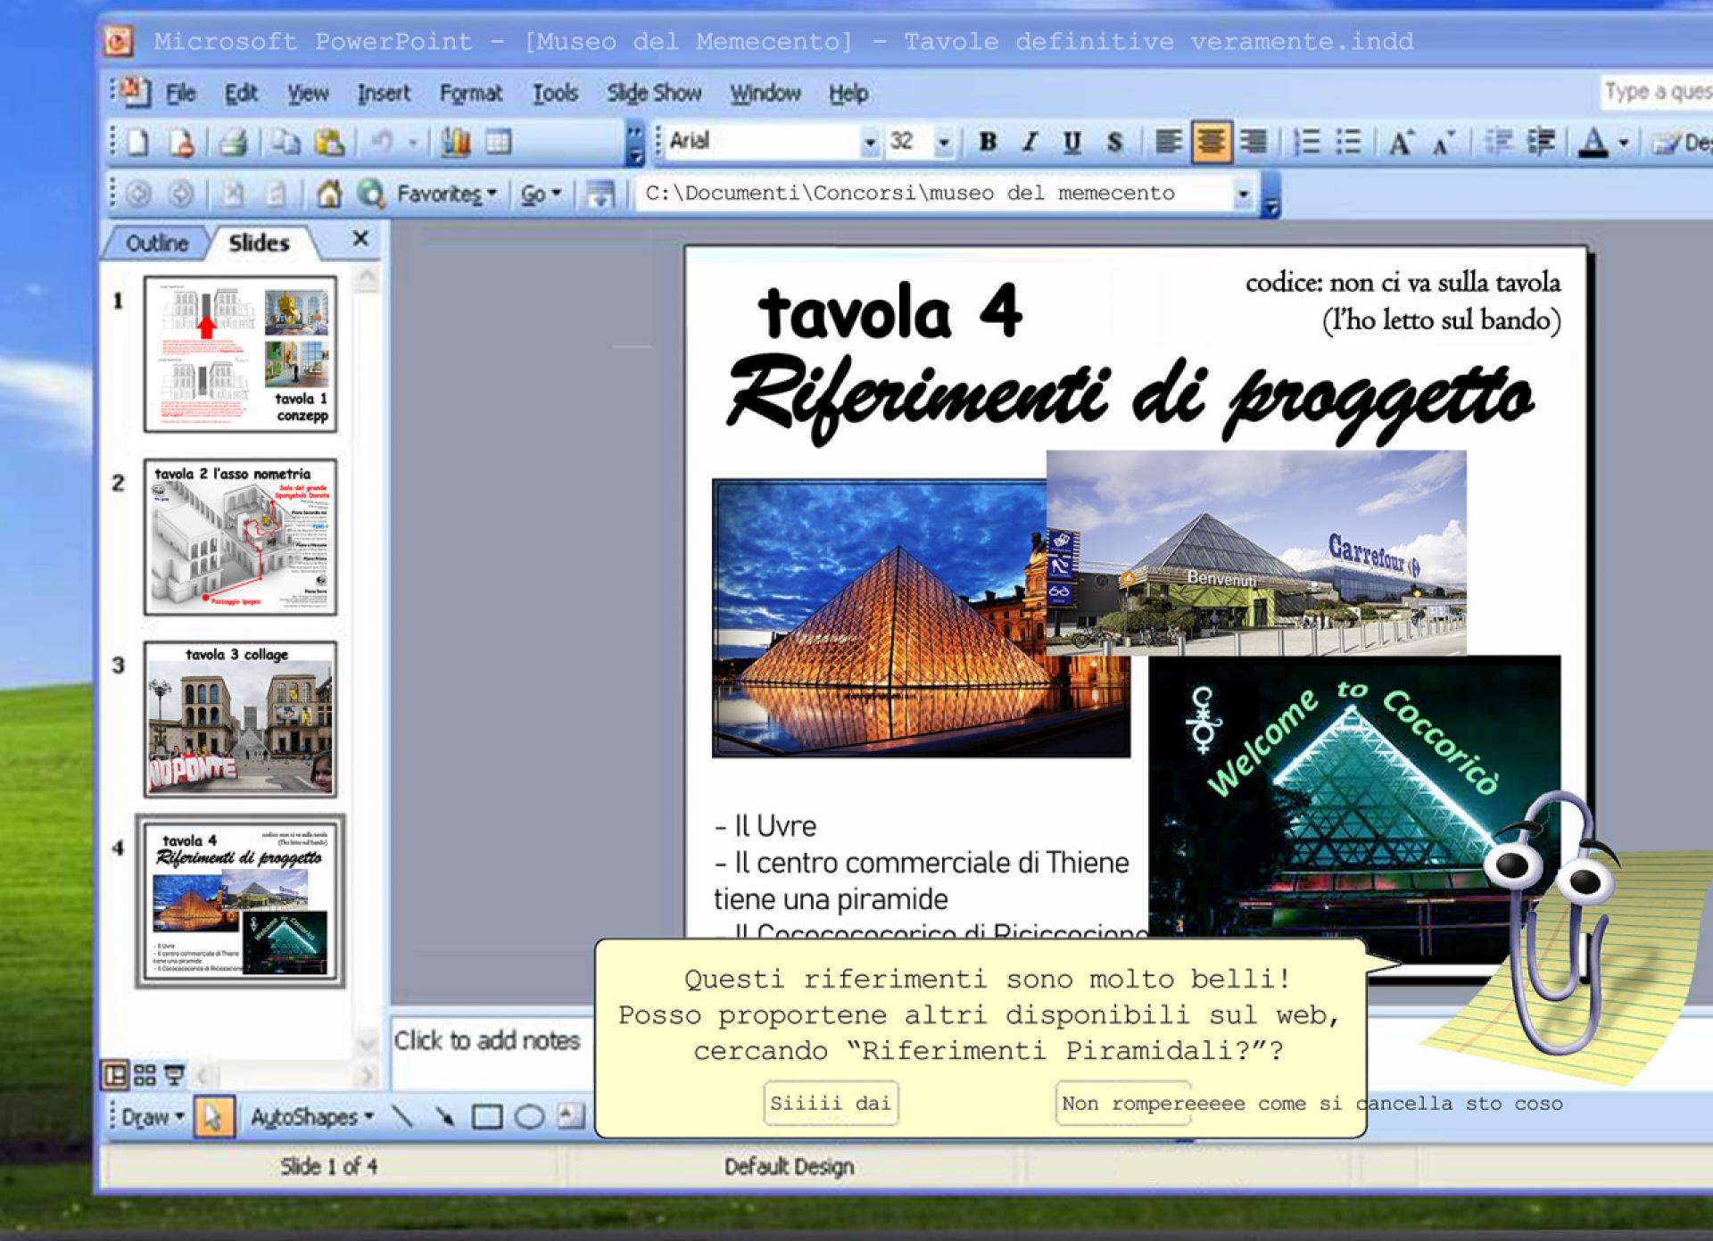The image size is (1713, 1241).
Task: Toggle Italic formatting
Action: [1030, 143]
